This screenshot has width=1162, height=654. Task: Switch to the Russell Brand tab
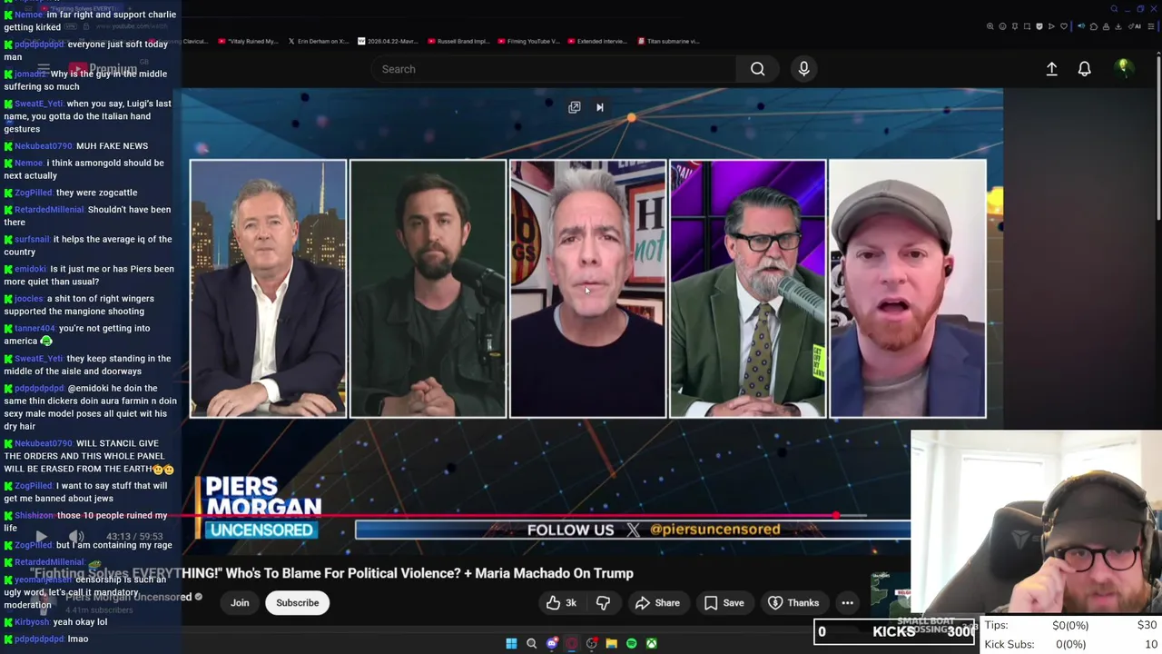click(458, 41)
